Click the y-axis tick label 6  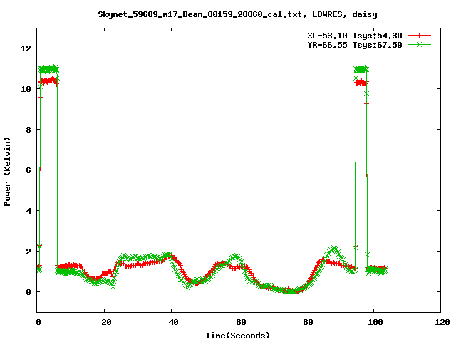pos(28,170)
